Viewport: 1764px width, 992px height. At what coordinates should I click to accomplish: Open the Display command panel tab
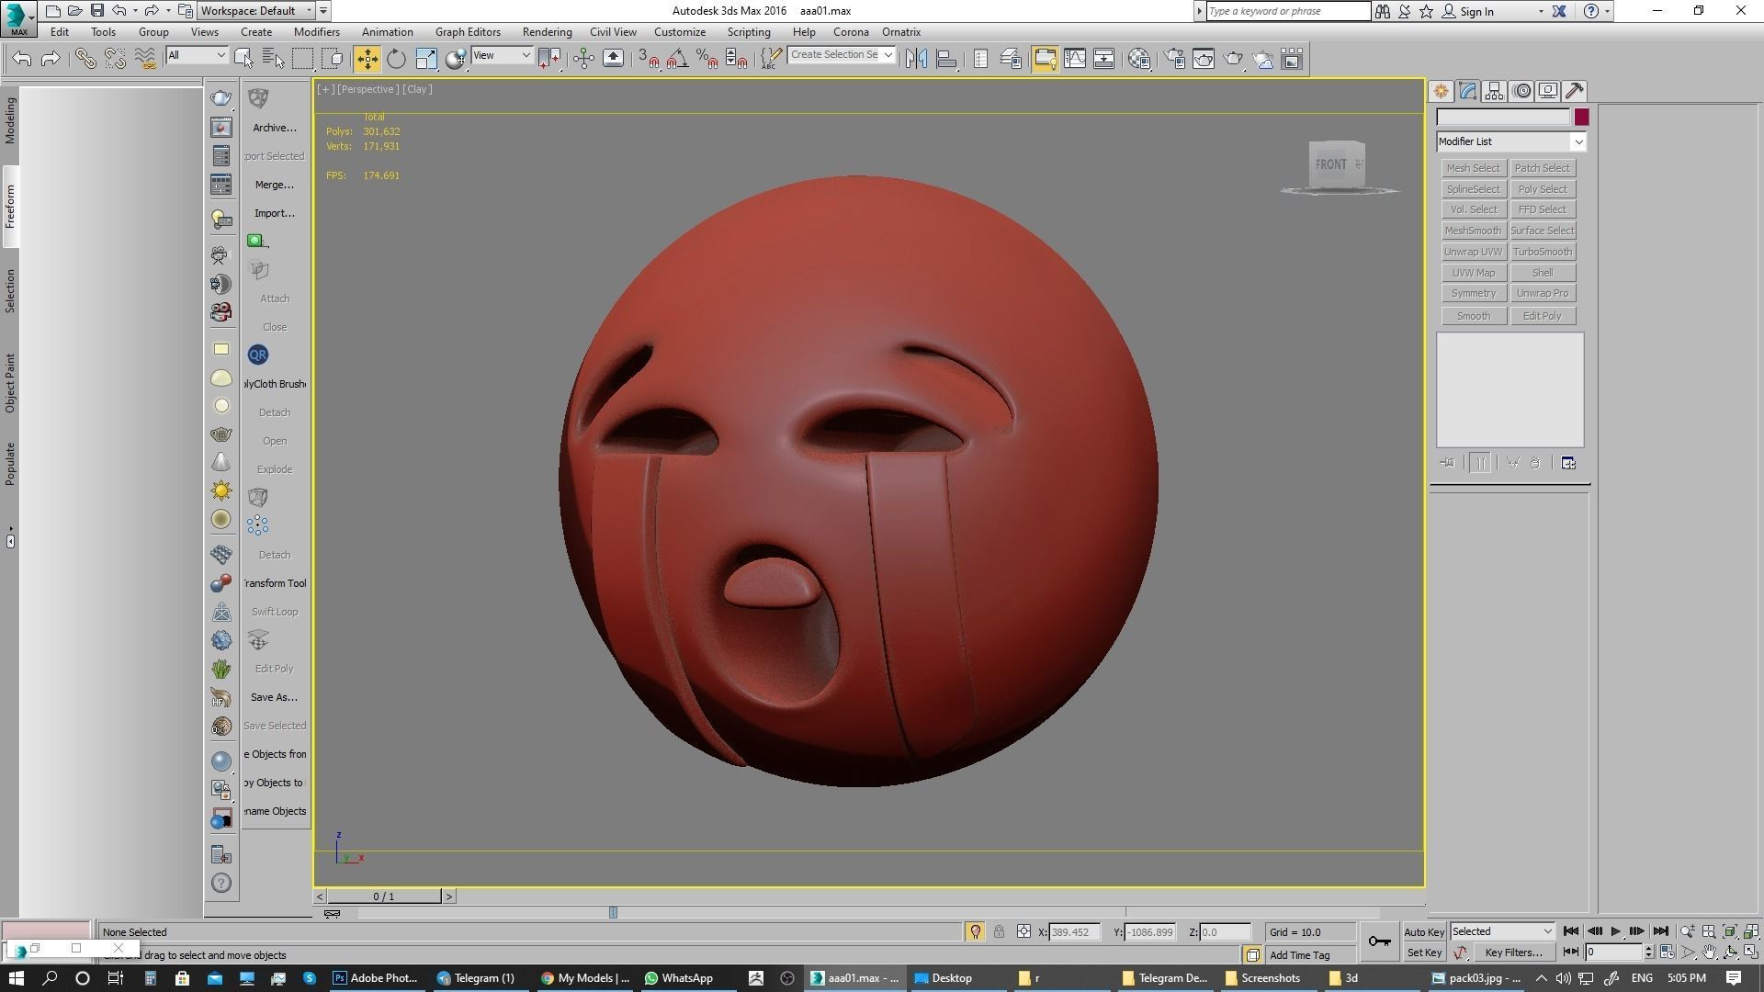[x=1548, y=91]
